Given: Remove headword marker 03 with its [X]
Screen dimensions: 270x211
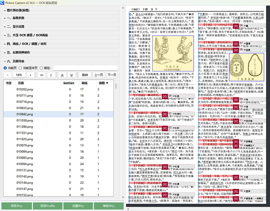Looking at the screenshot, I should pyautogui.click(x=165, y=167).
